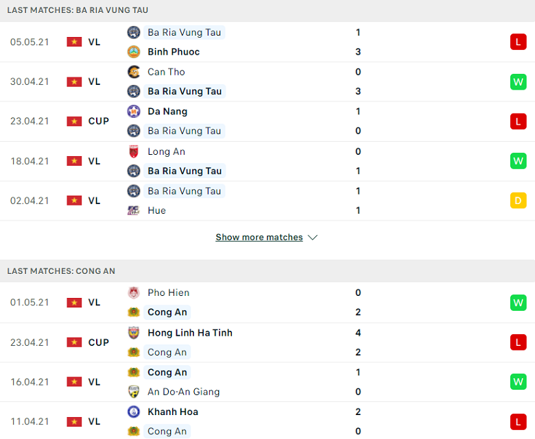
Task: Select the Last Matches: Cong An header
Action: coord(61,271)
